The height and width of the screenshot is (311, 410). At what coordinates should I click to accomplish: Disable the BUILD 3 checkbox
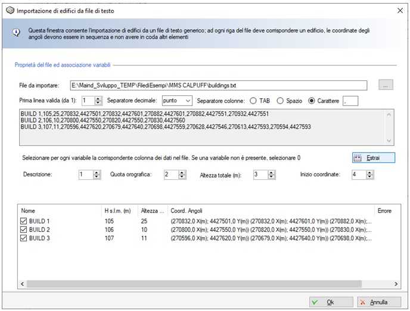point(24,238)
